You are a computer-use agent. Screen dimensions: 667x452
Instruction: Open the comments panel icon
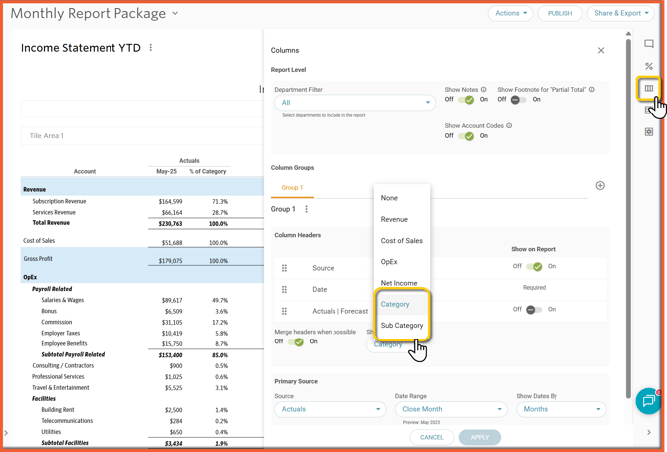click(649, 45)
